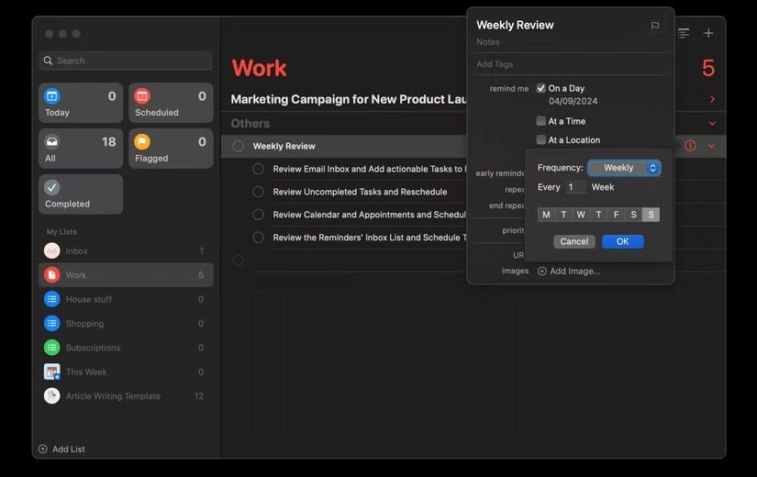
Task: Collapse the Others section chevron
Action: 712,124
